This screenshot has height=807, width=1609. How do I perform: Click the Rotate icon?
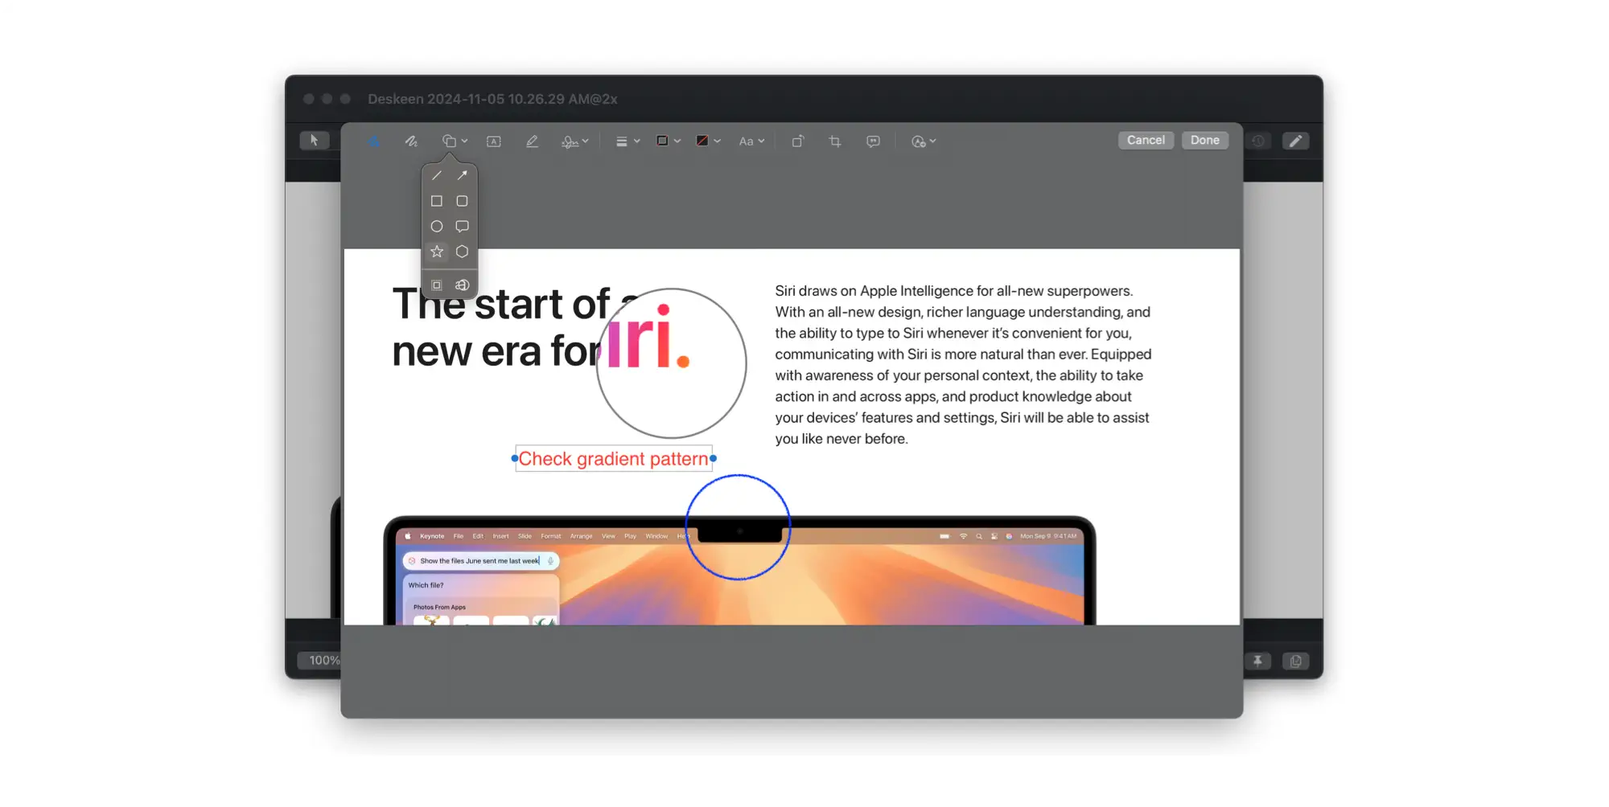(797, 141)
